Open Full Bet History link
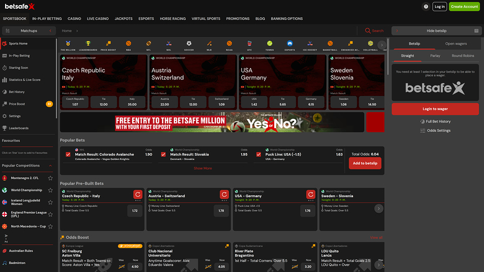The width and height of the screenshot is (484, 272). pos(435,121)
